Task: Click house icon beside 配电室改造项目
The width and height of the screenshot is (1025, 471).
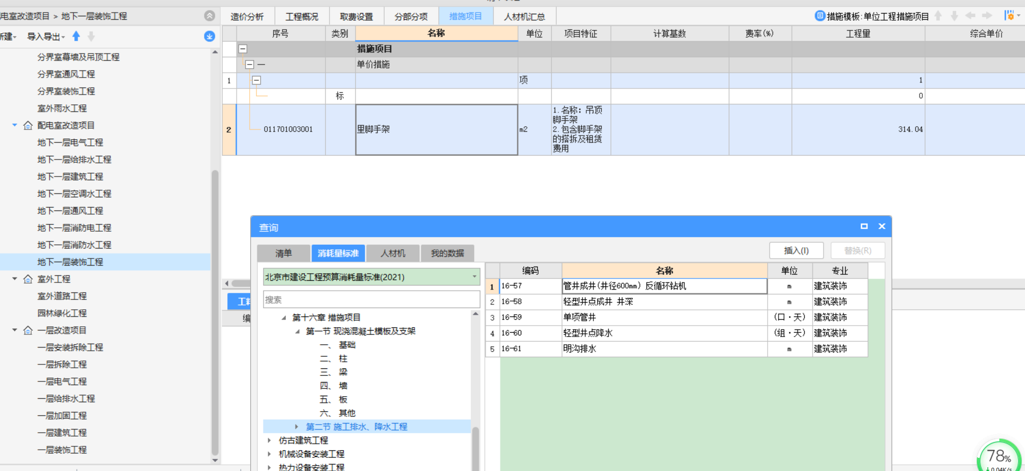Action: pyautogui.click(x=28, y=126)
